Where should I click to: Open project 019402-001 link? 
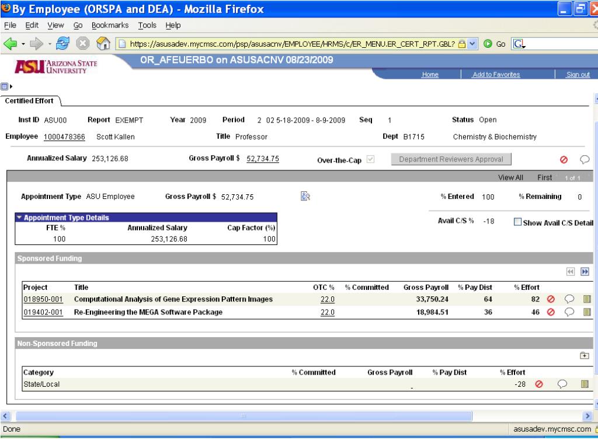pos(43,312)
